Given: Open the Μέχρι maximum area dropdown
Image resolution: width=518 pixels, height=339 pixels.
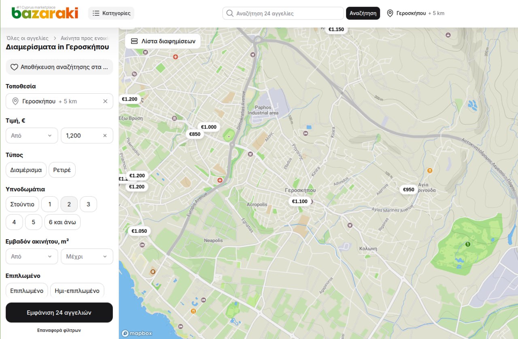Looking at the screenshot, I should click(87, 257).
